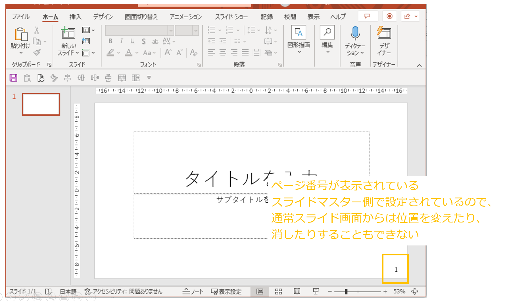Click Increase Font Size icon

coord(168,52)
